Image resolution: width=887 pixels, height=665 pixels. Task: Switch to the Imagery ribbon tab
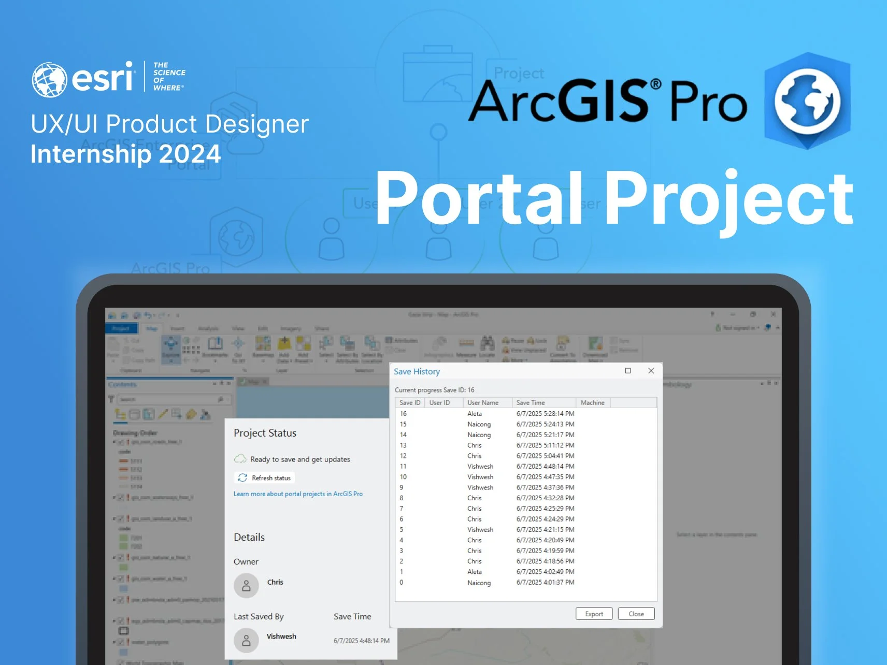291,328
